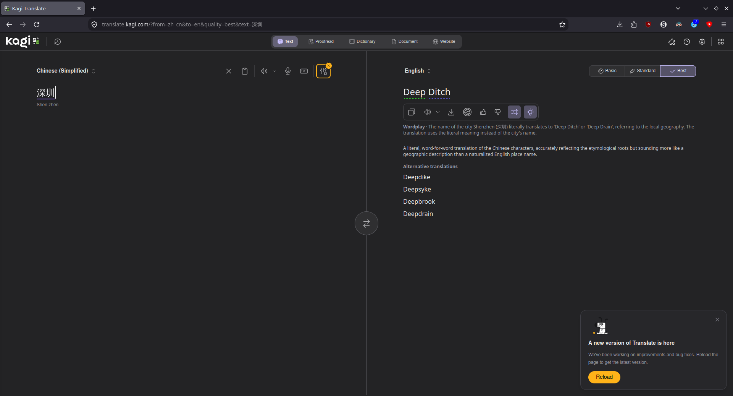The image size is (733, 396).
Task: Swap source and target languages
Action: [366, 223]
